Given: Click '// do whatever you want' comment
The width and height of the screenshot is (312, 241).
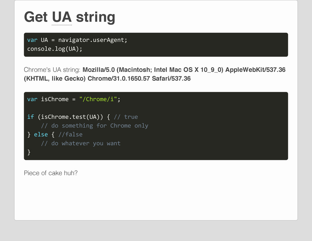Looking at the screenshot, I should 80,143.
